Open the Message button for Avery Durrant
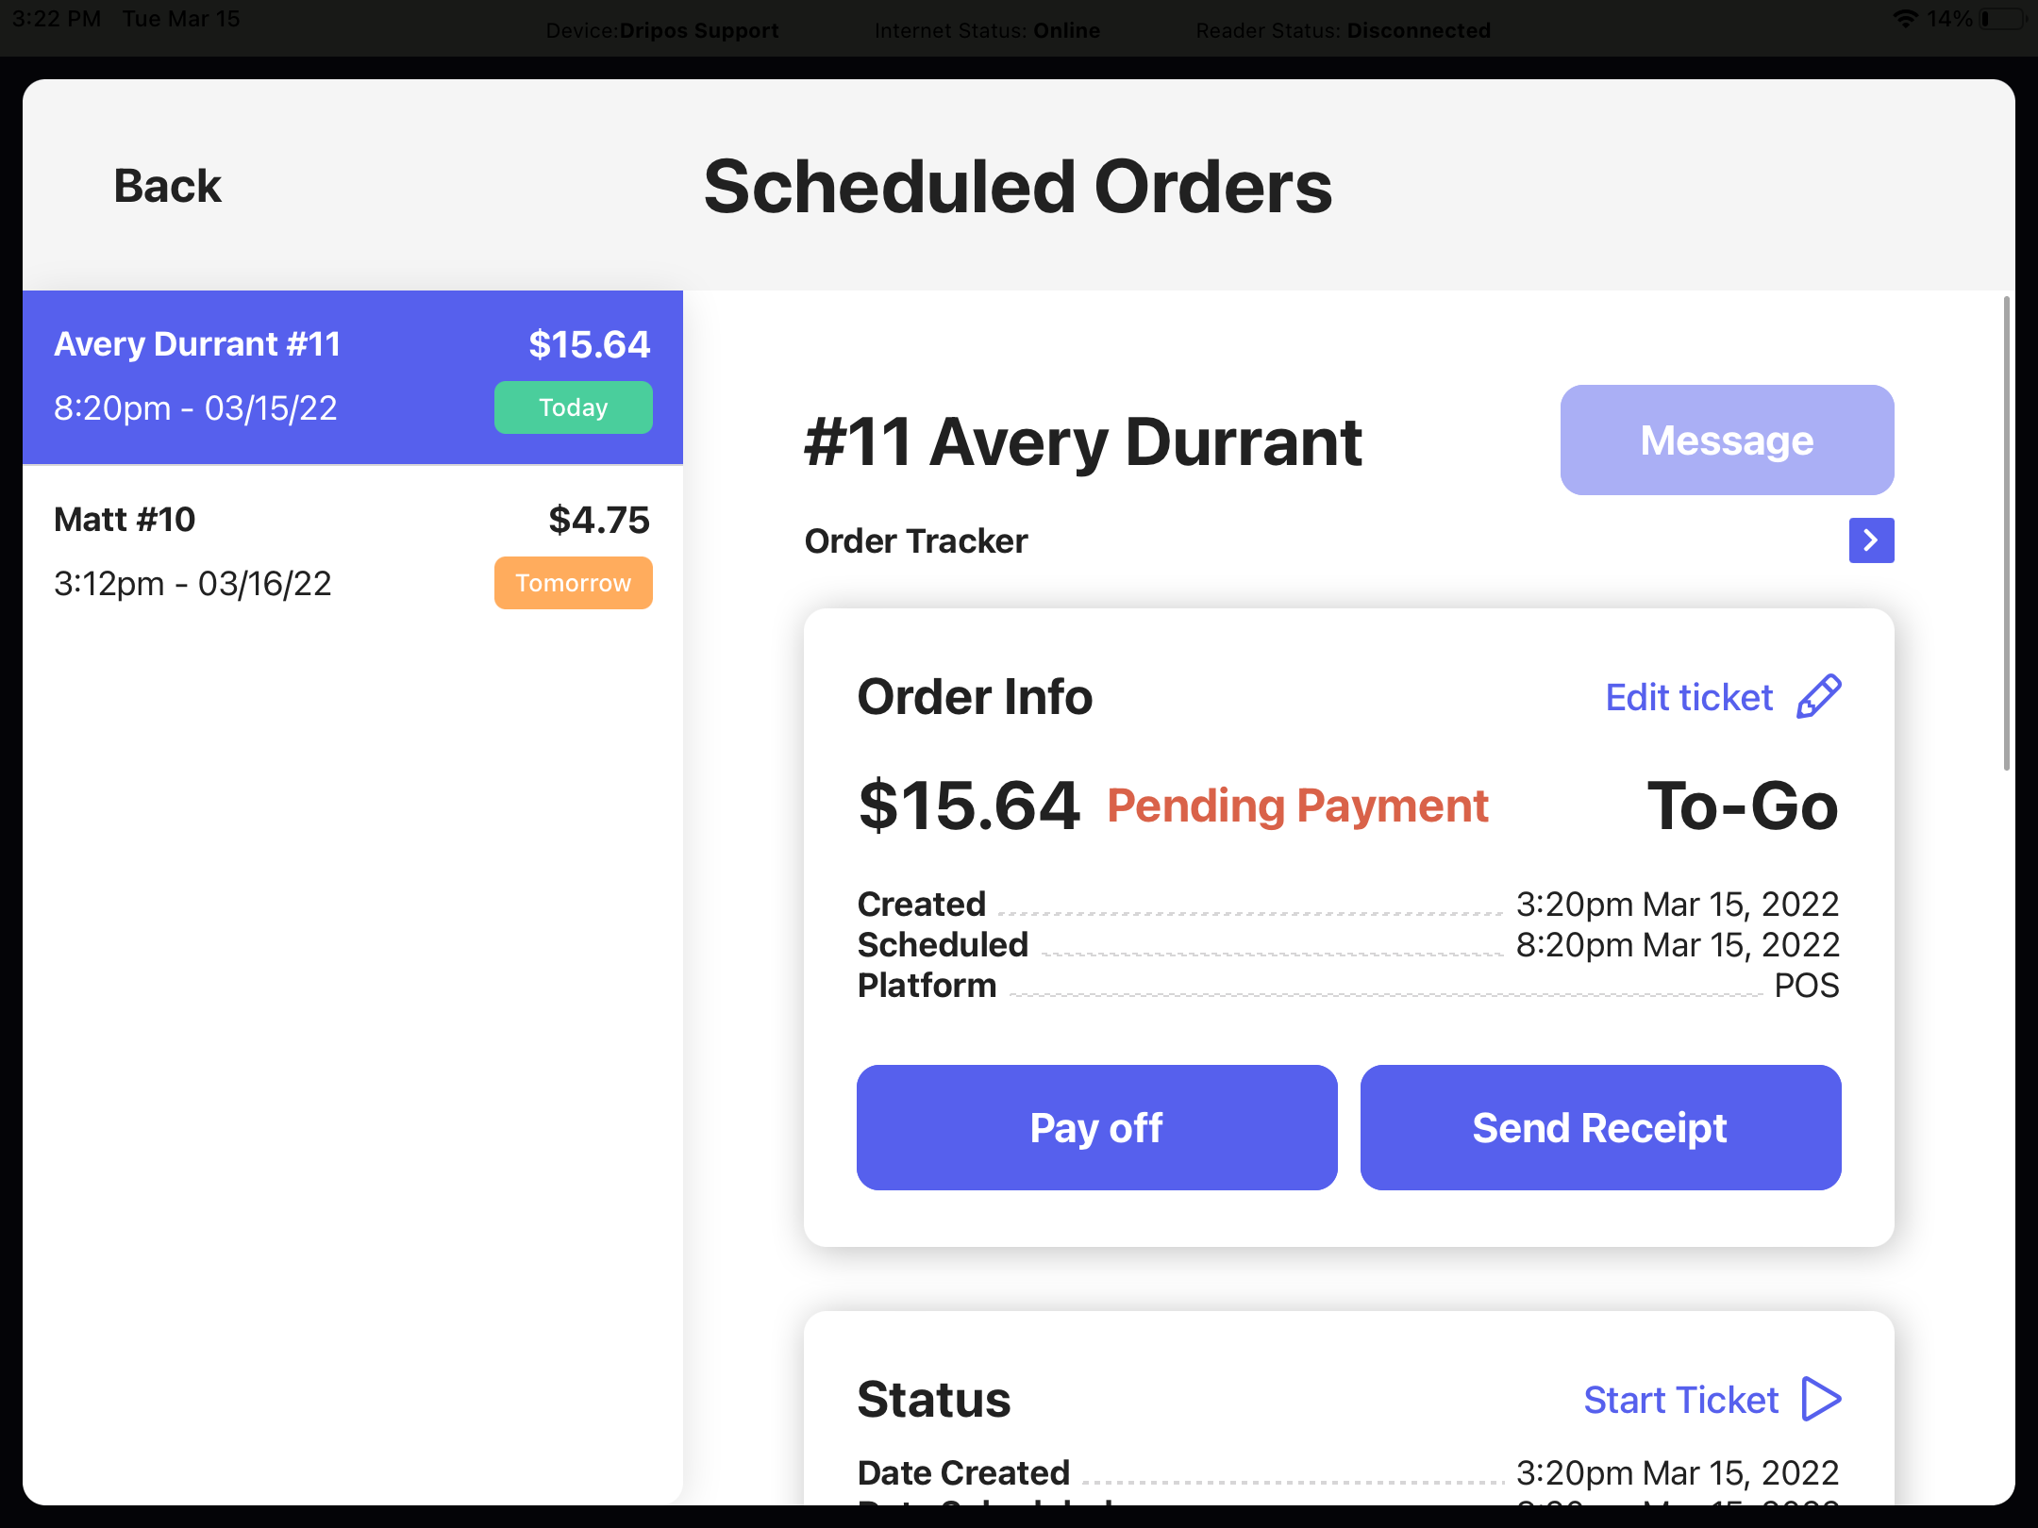2038x1528 pixels. [1727, 440]
